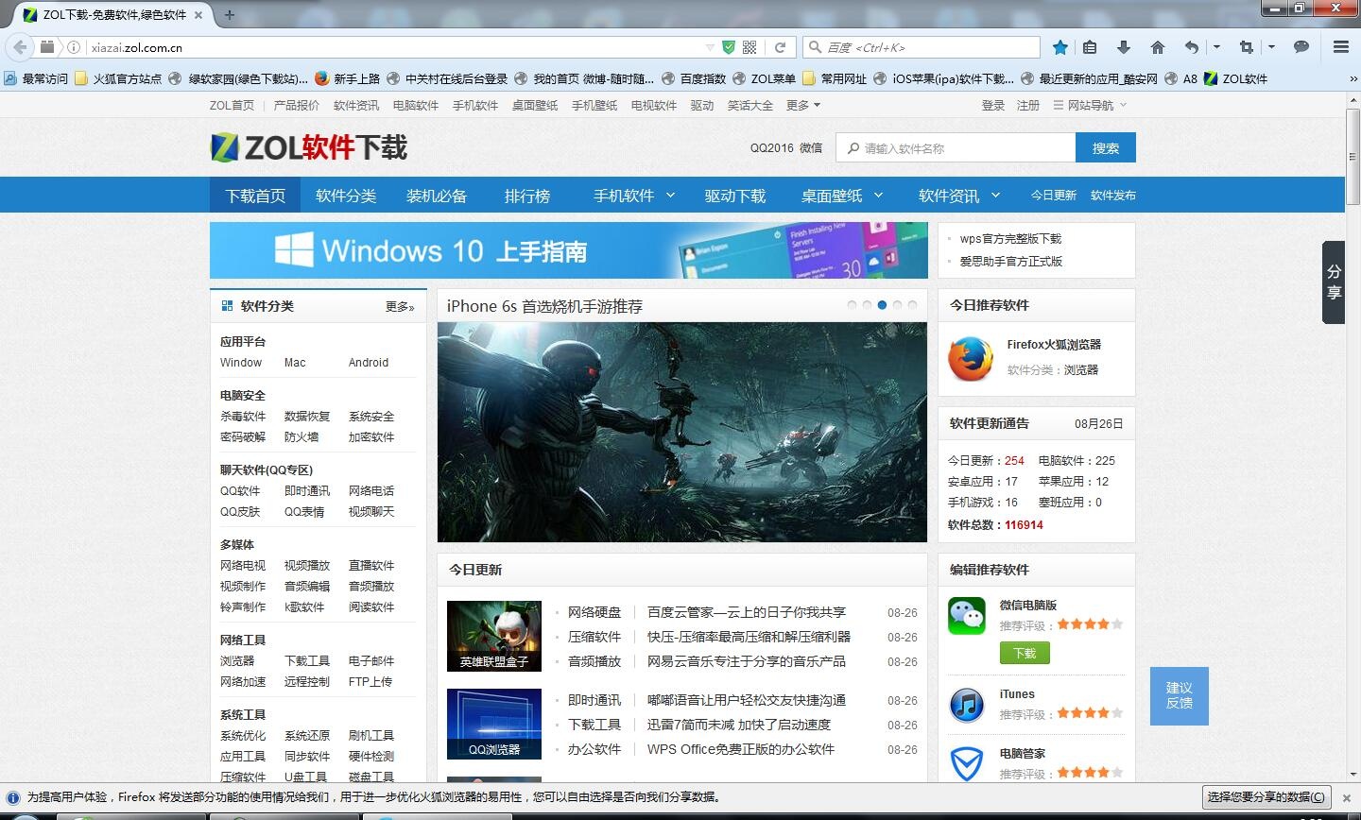Viewport: 1361px width, 820px height.
Task: Click the 微信电脑版 star rating
Action: click(x=1090, y=624)
